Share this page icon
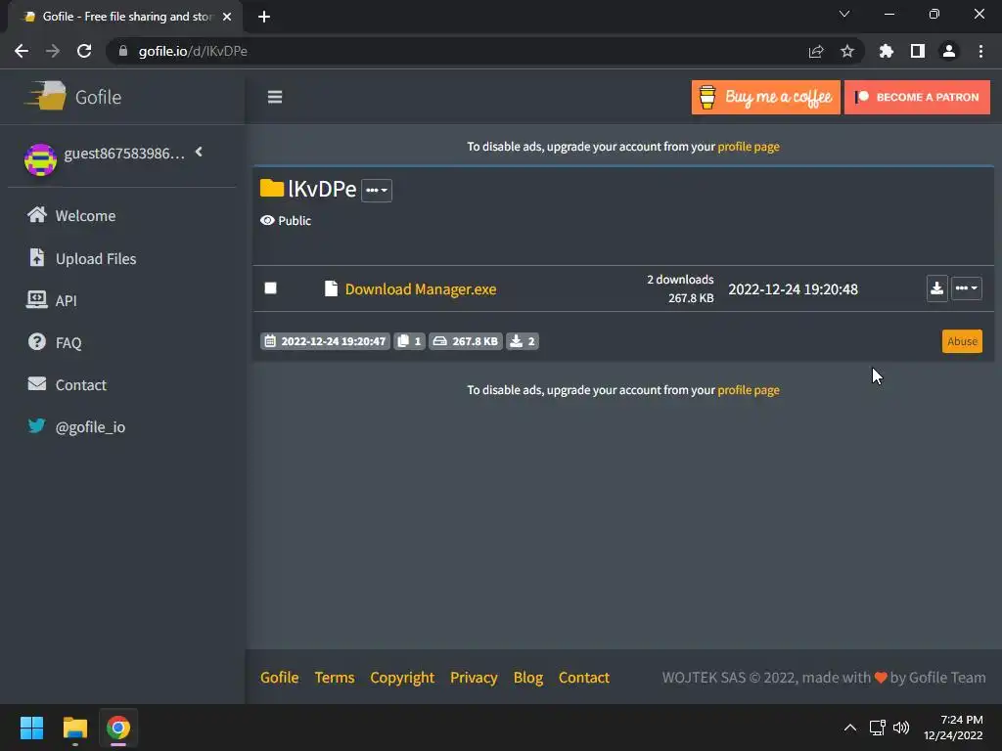The width and height of the screenshot is (1002, 751). (816, 51)
